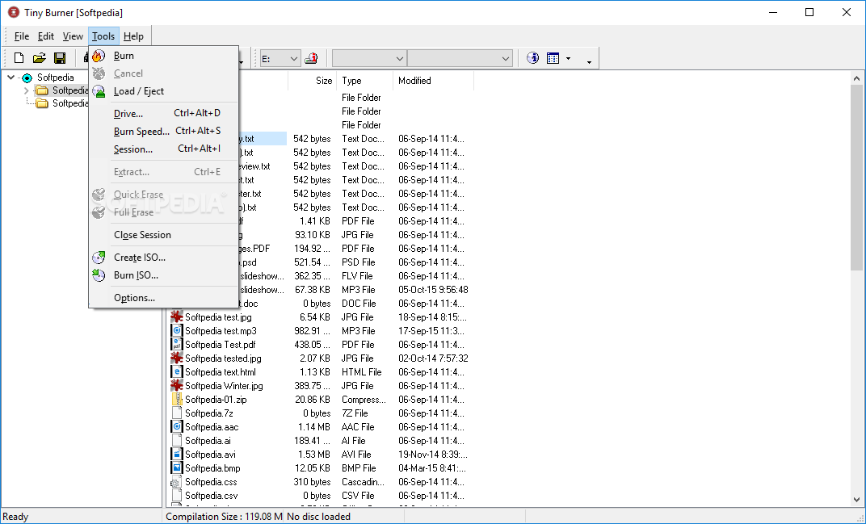
Task: Open the toolbar overflow options arrow
Action: point(589,61)
